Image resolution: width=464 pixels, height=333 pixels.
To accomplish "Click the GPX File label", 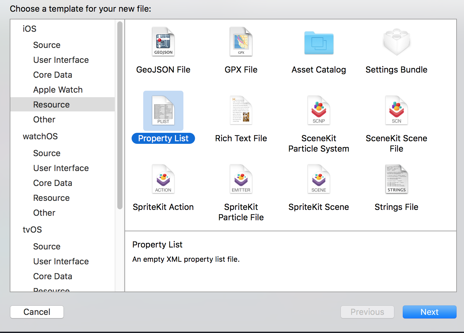I will pyautogui.click(x=241, y=70).
